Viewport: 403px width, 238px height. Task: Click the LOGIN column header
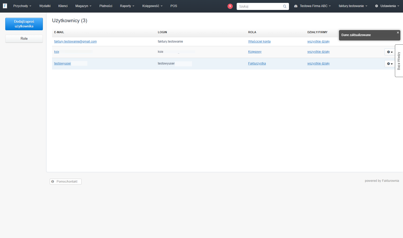tap(162, 32)
